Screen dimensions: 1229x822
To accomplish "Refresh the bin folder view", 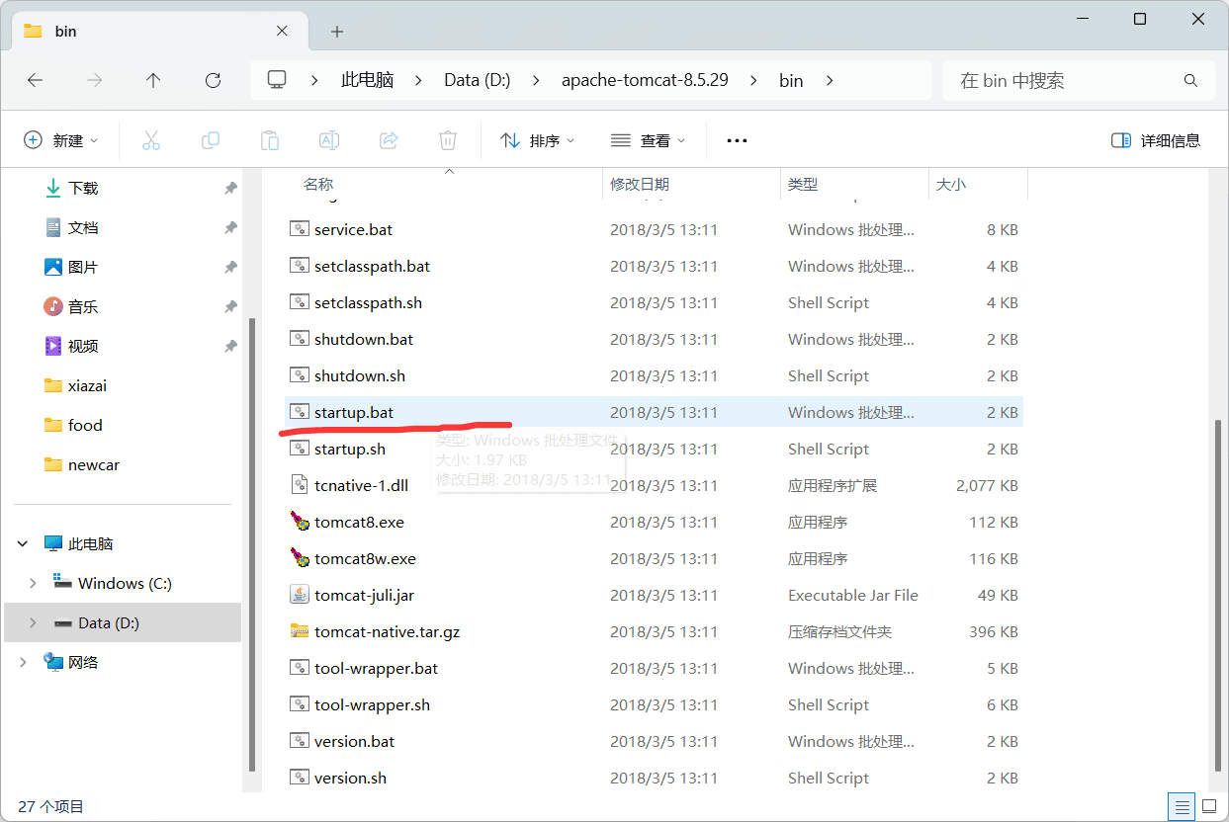I will pyautogui.click(x=213, y=81).
